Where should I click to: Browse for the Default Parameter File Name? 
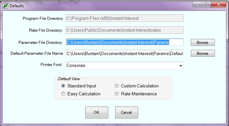point(203,53)
